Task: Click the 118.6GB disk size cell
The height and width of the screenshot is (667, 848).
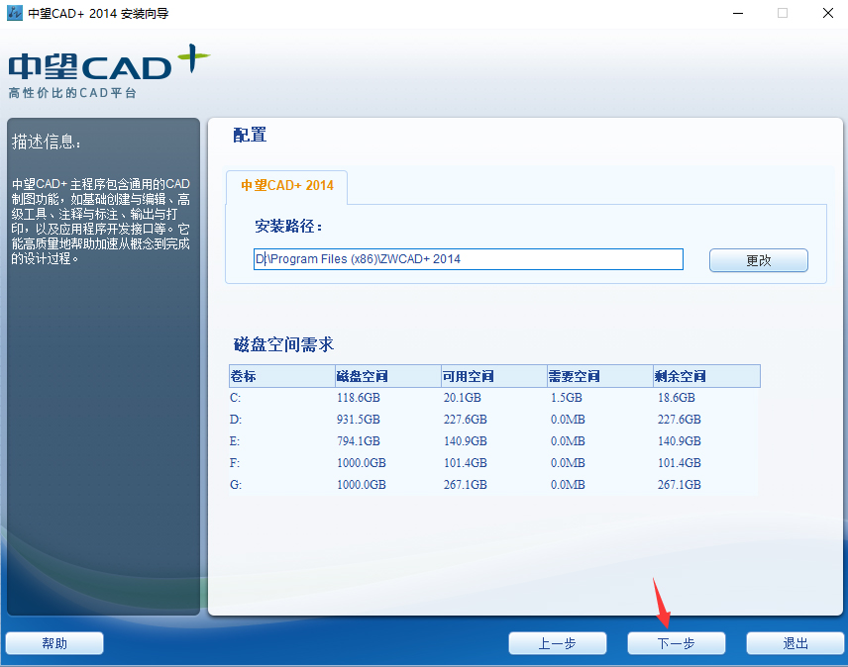Action: [x=358, y=398]
